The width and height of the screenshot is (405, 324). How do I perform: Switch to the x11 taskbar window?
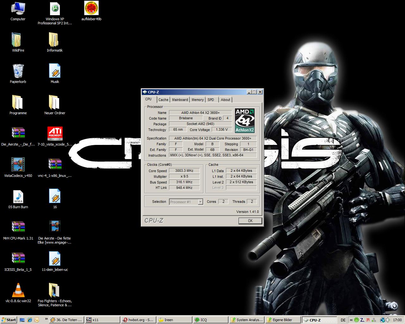pyautogui.click(x=102, y=320)
